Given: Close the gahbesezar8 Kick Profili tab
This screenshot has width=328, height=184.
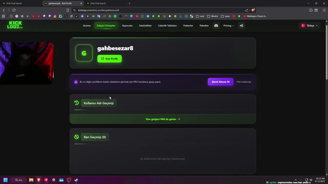Looking at the screenshot, I should tap(81, 3).
